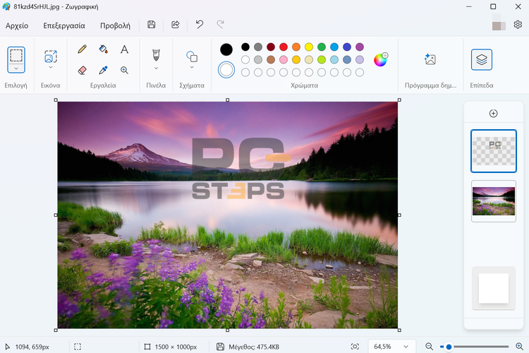
Task: Open the zoom level 64,5% dropdown
Action: [391, 347]
